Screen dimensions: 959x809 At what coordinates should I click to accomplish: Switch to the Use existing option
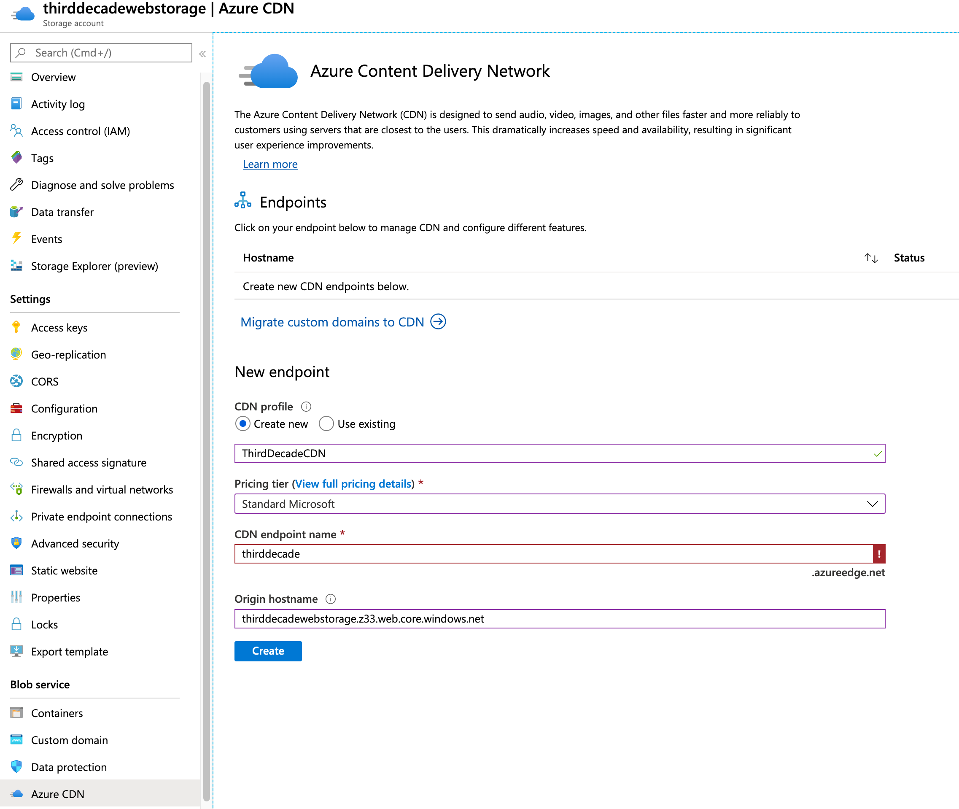(x=326, y=424)
